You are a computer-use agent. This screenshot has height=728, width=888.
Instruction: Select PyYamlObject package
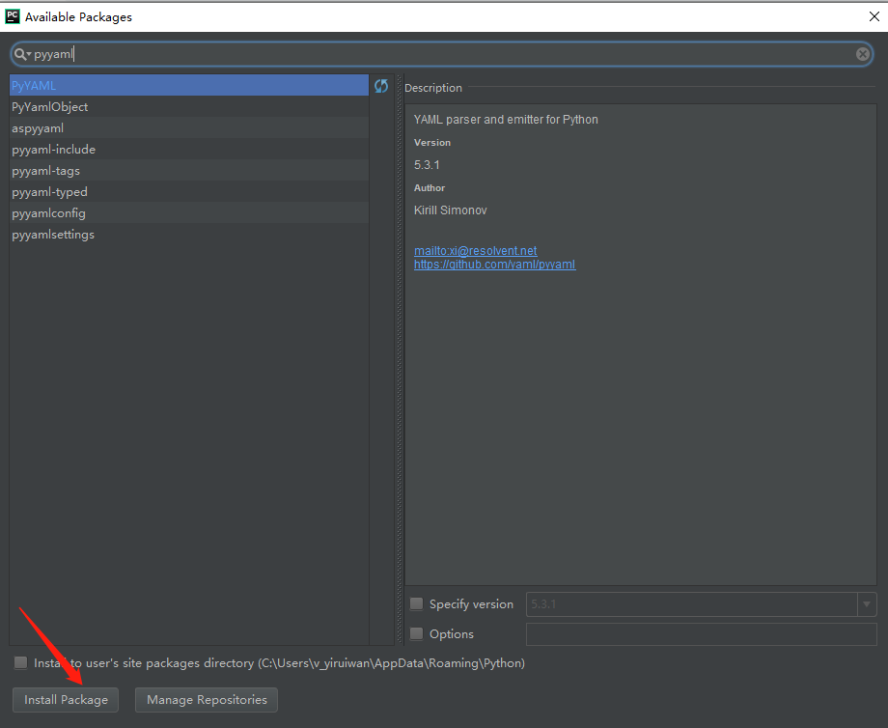(189, 106)
